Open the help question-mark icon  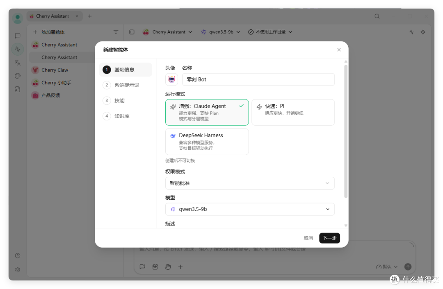pyautogui.click(x=18, y=255)
